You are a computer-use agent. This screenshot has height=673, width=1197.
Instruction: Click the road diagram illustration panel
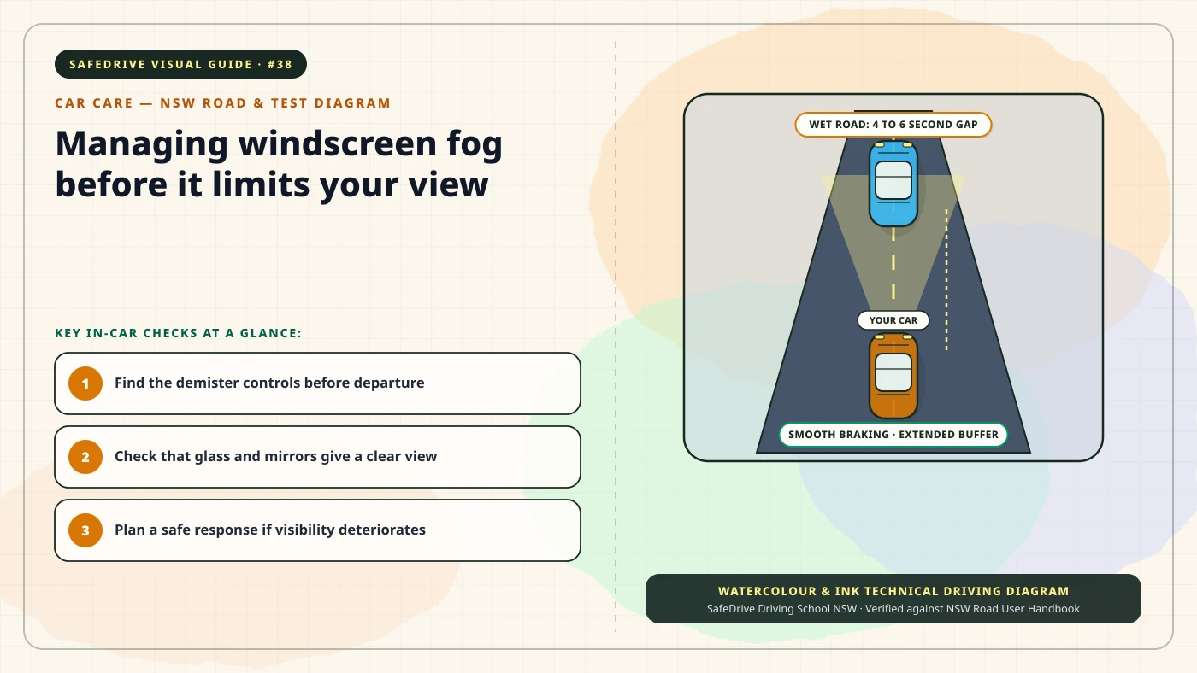(x=893, y=278)
